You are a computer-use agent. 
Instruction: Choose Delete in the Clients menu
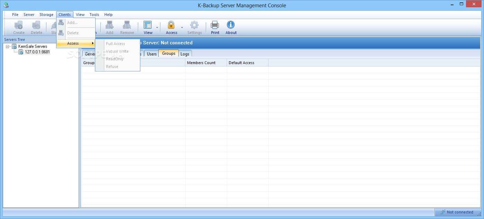tap(76, 33)
